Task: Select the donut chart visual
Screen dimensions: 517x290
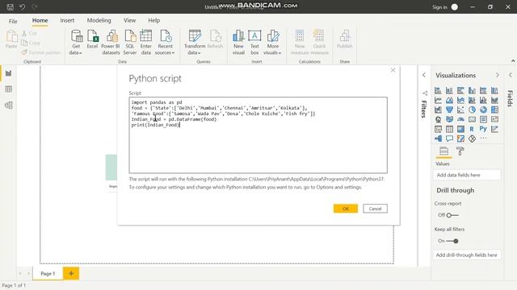Action: tap(483, 110)
